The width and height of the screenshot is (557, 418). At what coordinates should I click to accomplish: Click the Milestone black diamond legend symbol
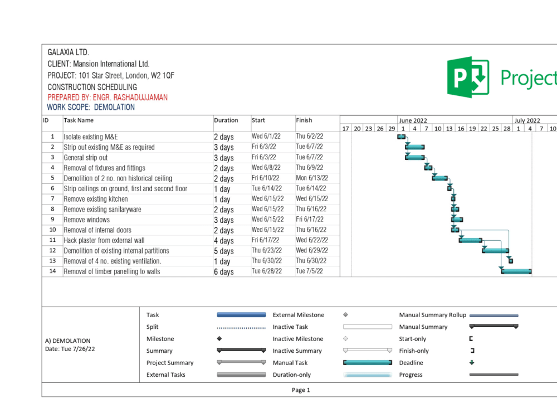coord(219,339)
